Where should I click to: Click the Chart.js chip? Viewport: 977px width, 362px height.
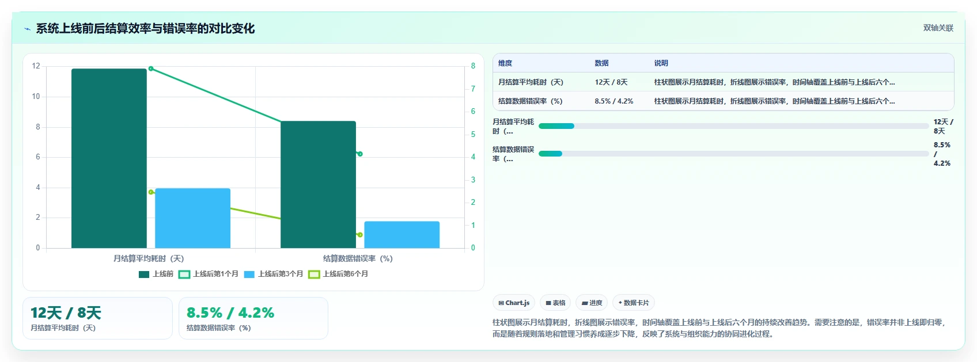(x=514, y=303)
